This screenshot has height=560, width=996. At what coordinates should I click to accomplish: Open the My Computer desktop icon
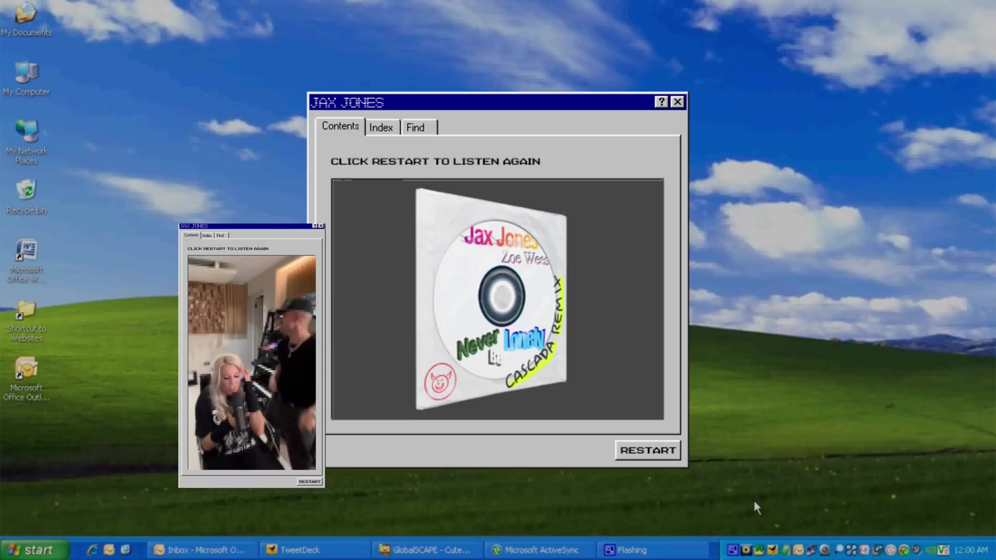click(26, 79)
